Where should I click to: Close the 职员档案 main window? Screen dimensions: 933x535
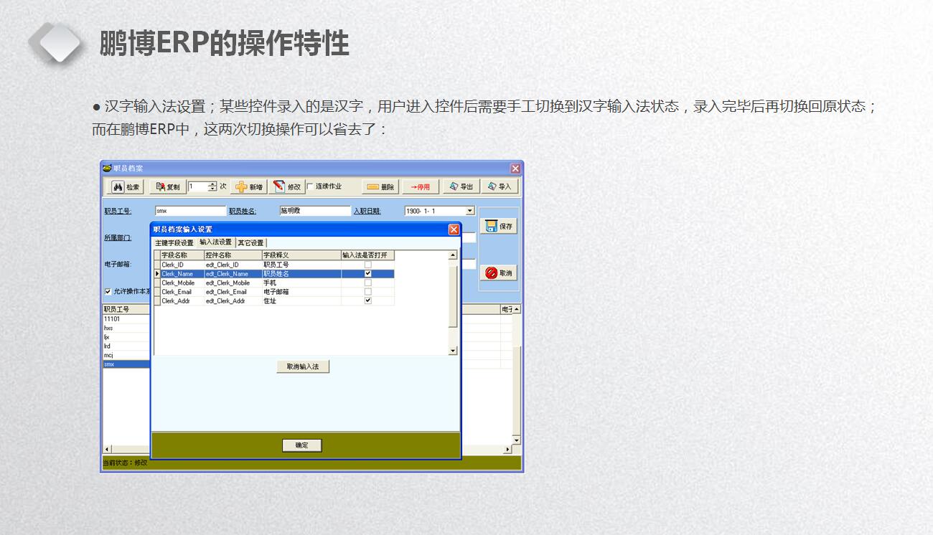click(515, 168)
